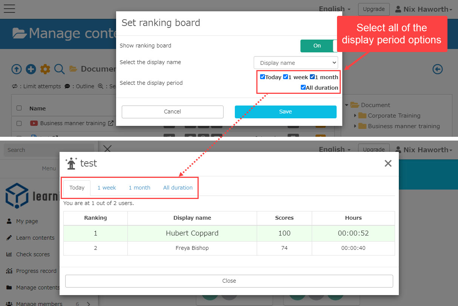This screenshot has width=458, height=306.
Task: Click the blue Save button
Action: point(285,112)
